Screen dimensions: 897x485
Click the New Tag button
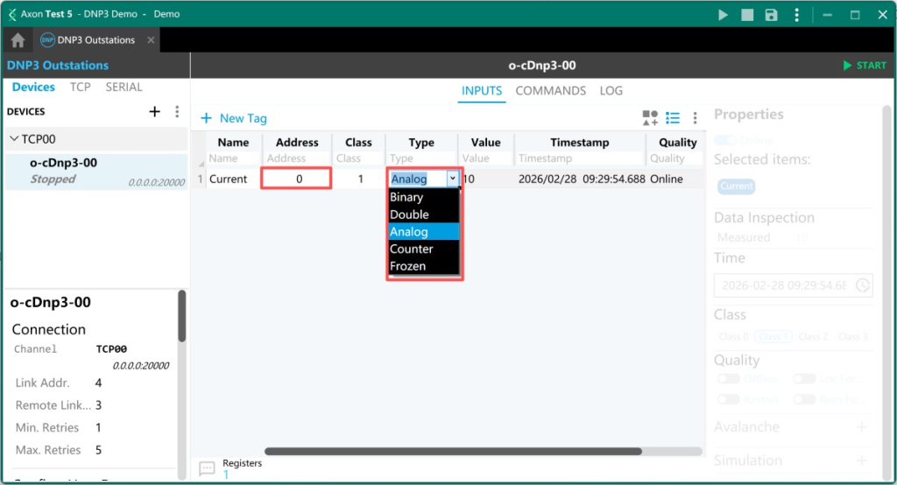point(234,118)
